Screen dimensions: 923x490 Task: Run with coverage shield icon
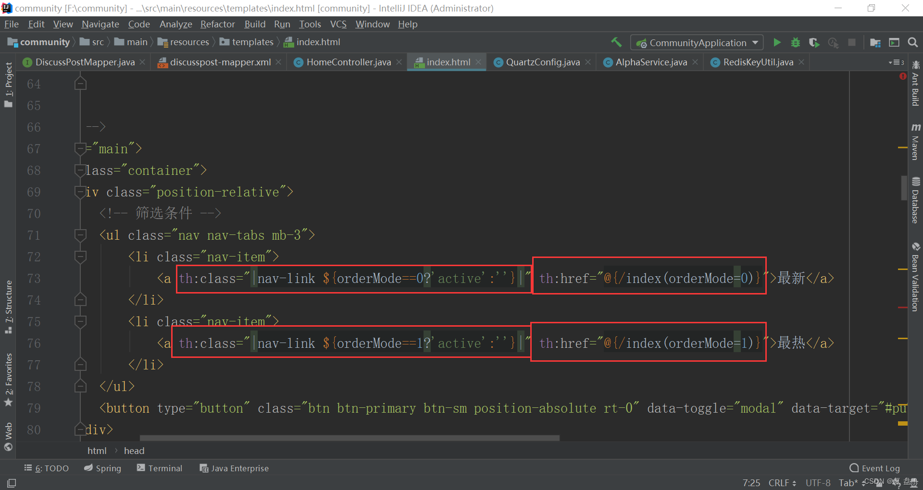(814, 42)
